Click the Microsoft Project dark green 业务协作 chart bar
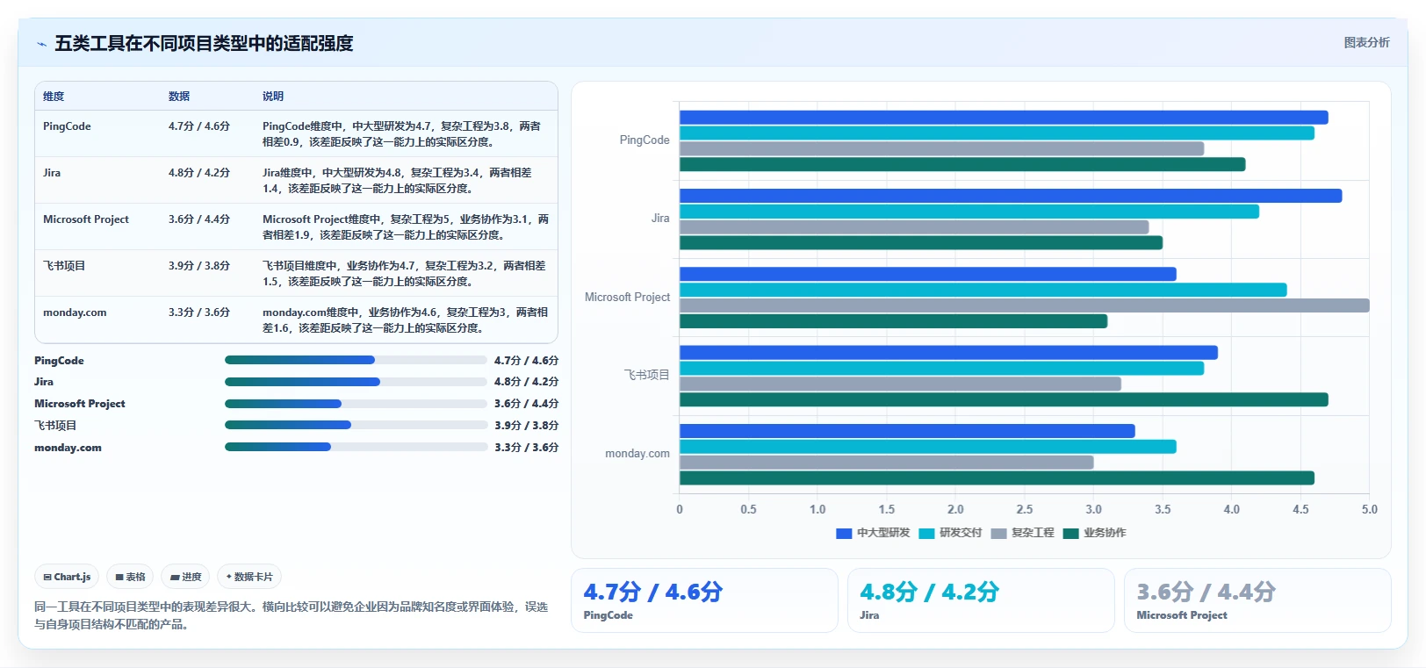The width and height of the screenshot is (1426, 668). (893, 321)
